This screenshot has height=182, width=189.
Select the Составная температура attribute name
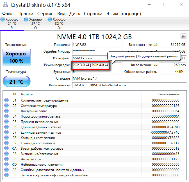tap(39, 106)
